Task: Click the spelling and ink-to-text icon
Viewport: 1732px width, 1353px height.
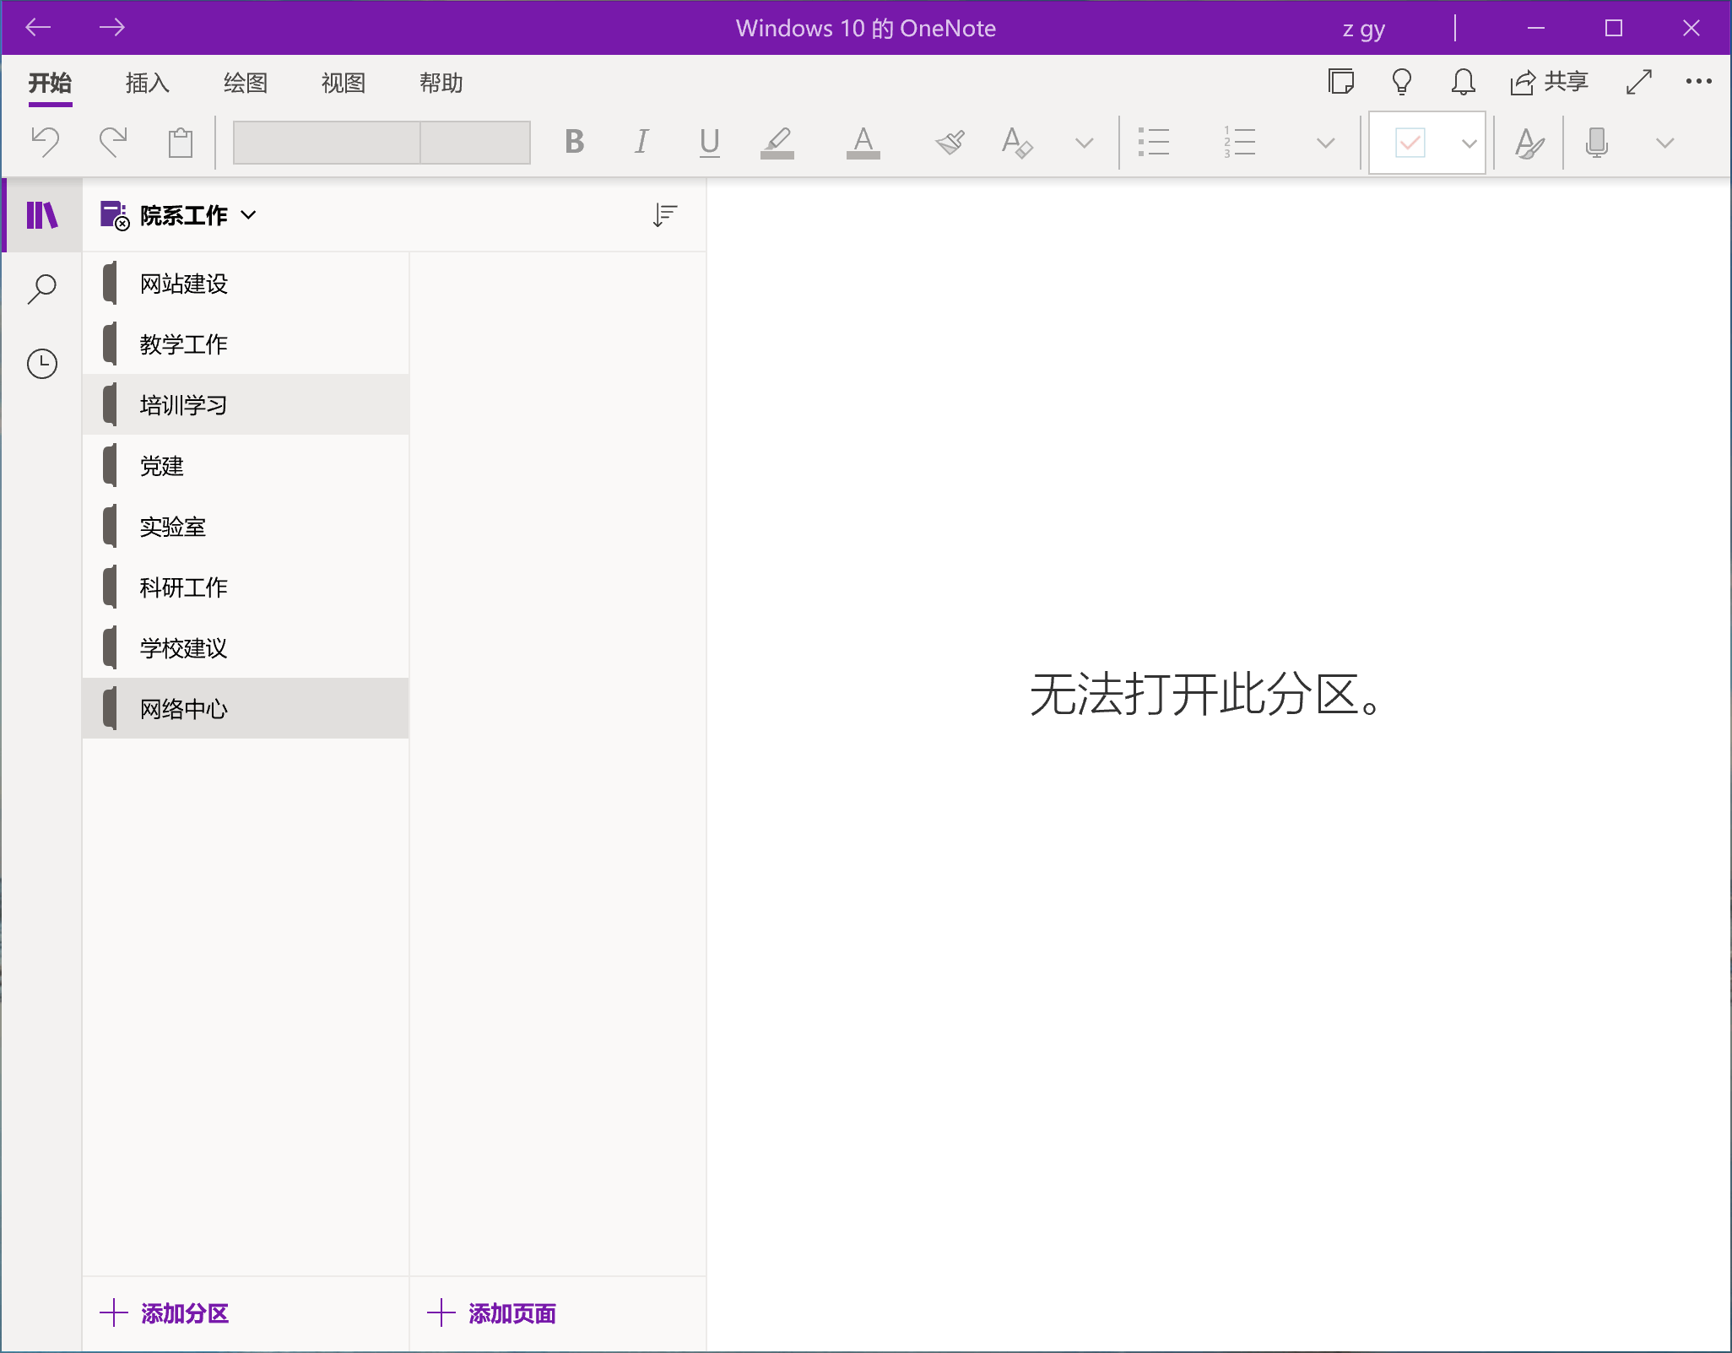Action: click(x=1529, y=142)
